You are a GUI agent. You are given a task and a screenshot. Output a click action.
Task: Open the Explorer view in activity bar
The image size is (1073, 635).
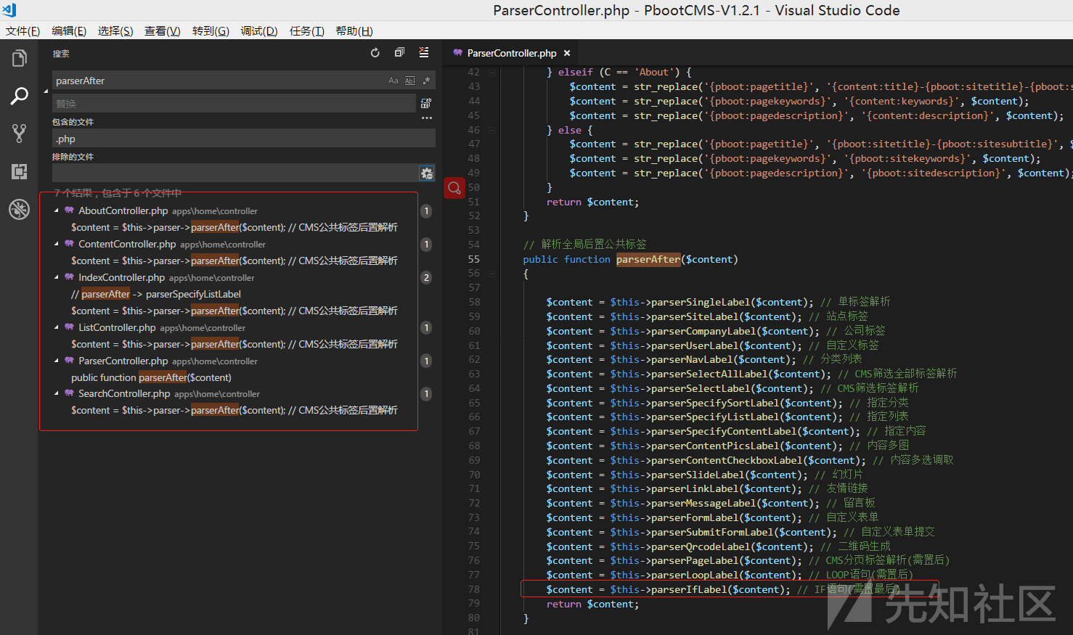(x=20, y=58)
